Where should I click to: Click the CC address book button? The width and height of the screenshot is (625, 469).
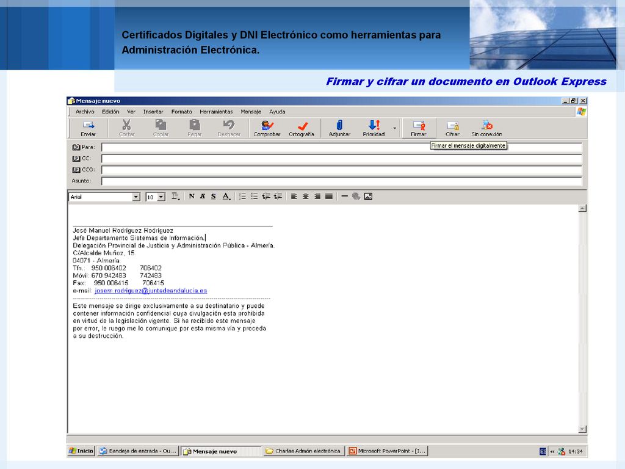coord(81,158)
